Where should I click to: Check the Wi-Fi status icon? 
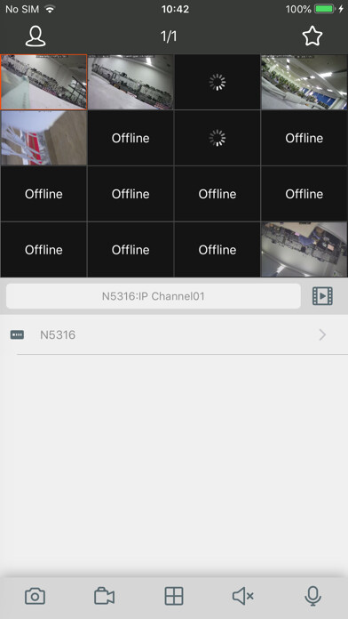pos(50,9)
